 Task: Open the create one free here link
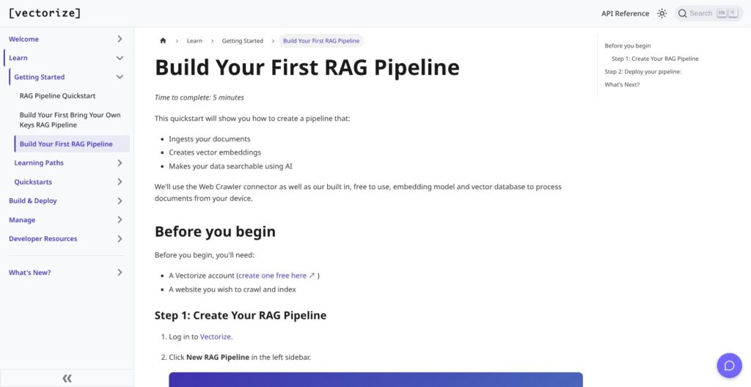(x=276, y=276)
